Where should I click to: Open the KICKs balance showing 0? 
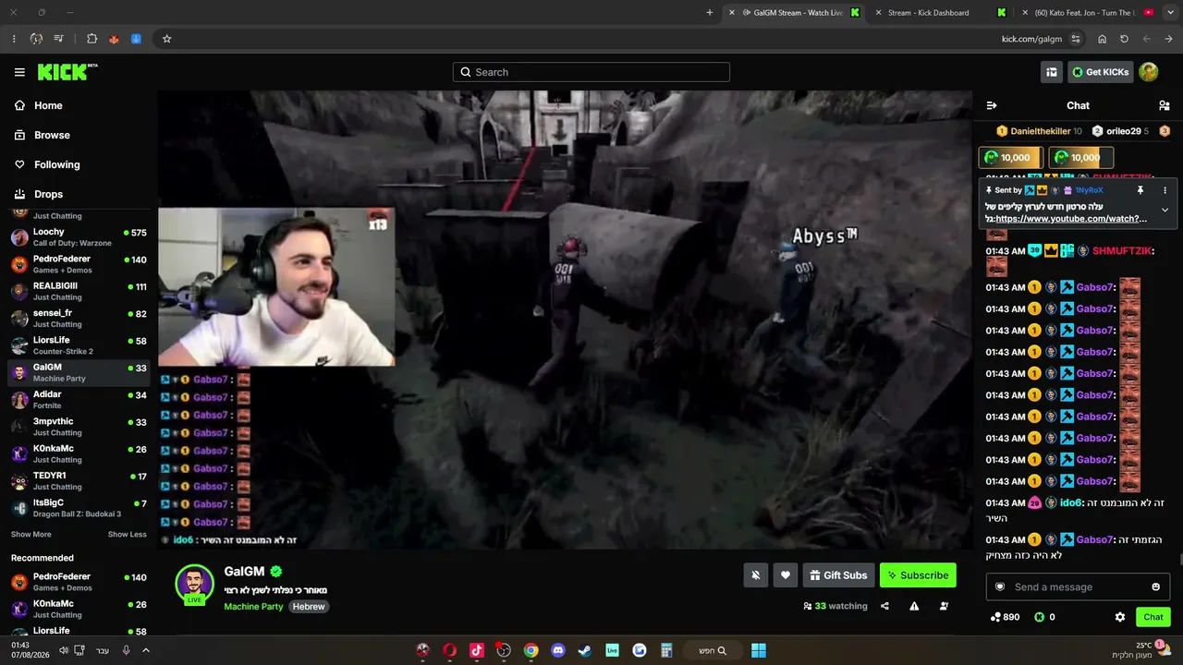point(1044,617)
